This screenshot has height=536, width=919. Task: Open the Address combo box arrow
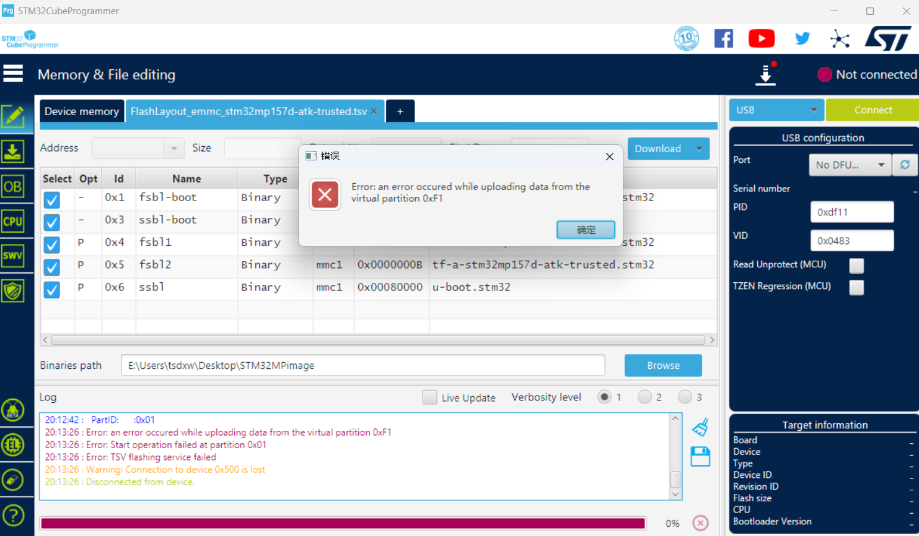174,149
